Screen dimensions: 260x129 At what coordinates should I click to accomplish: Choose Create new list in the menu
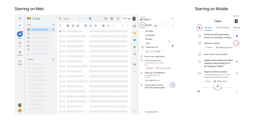(x=151, y=47)
